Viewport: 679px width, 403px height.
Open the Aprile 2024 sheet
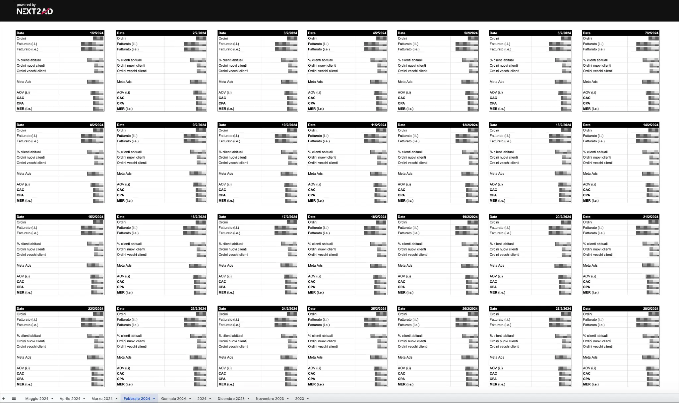[x=70, y=399]
